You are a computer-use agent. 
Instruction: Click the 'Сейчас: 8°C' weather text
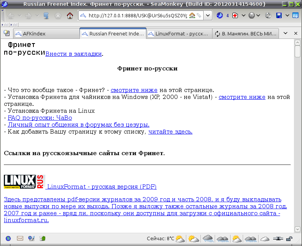[161, 239]
